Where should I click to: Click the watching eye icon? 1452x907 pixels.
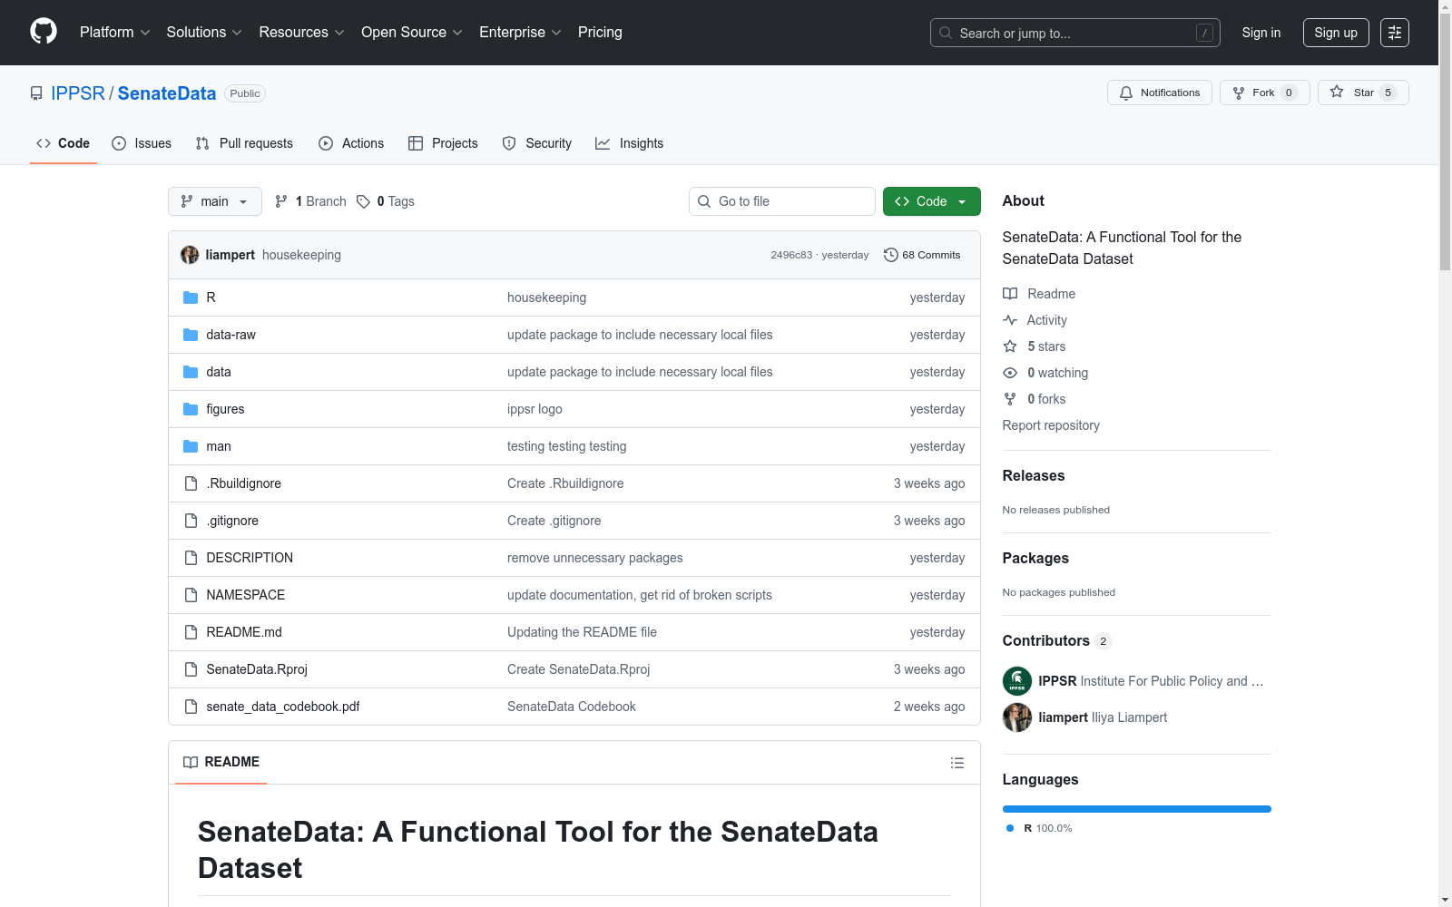click(x=1010, y=373)
